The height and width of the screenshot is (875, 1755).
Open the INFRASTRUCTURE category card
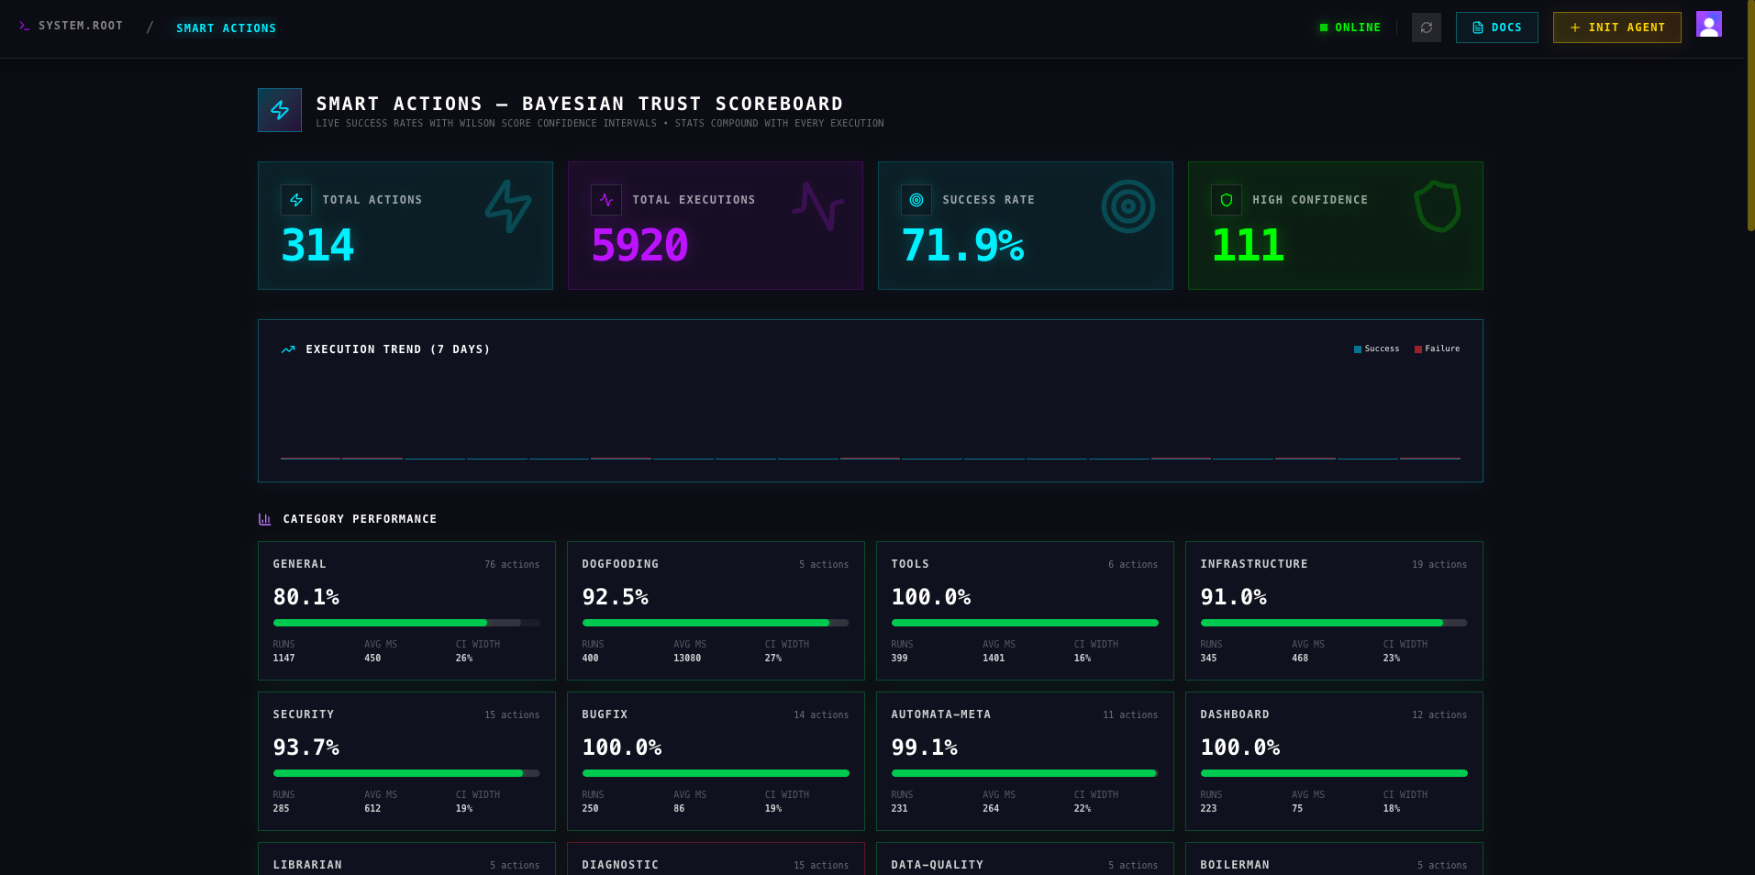(1334, 611)
